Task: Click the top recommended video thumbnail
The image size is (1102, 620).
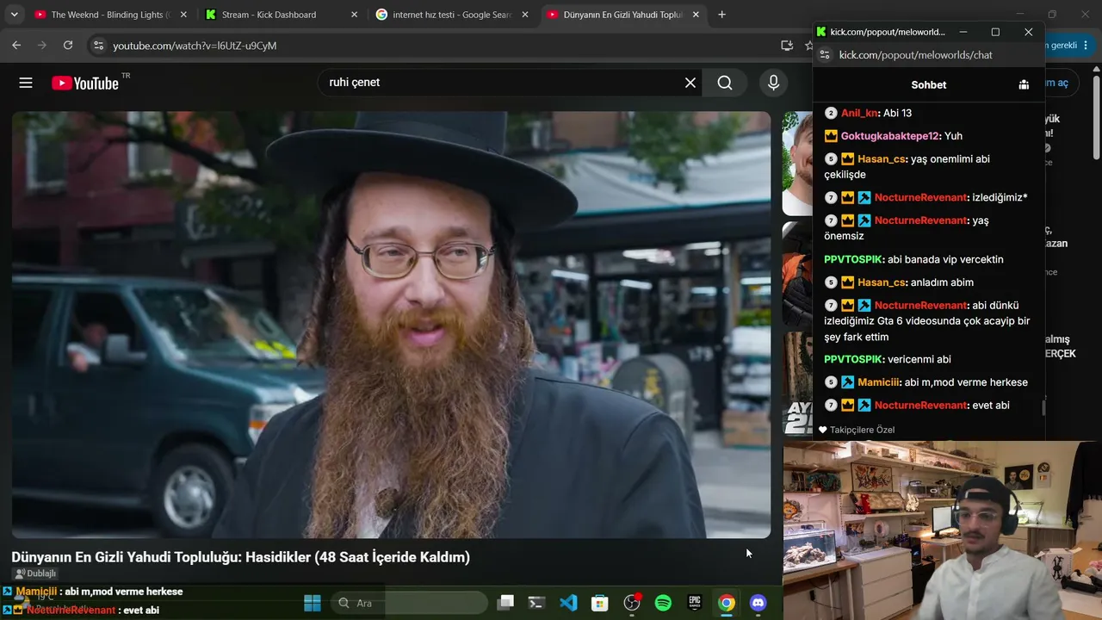Action: 797,164
